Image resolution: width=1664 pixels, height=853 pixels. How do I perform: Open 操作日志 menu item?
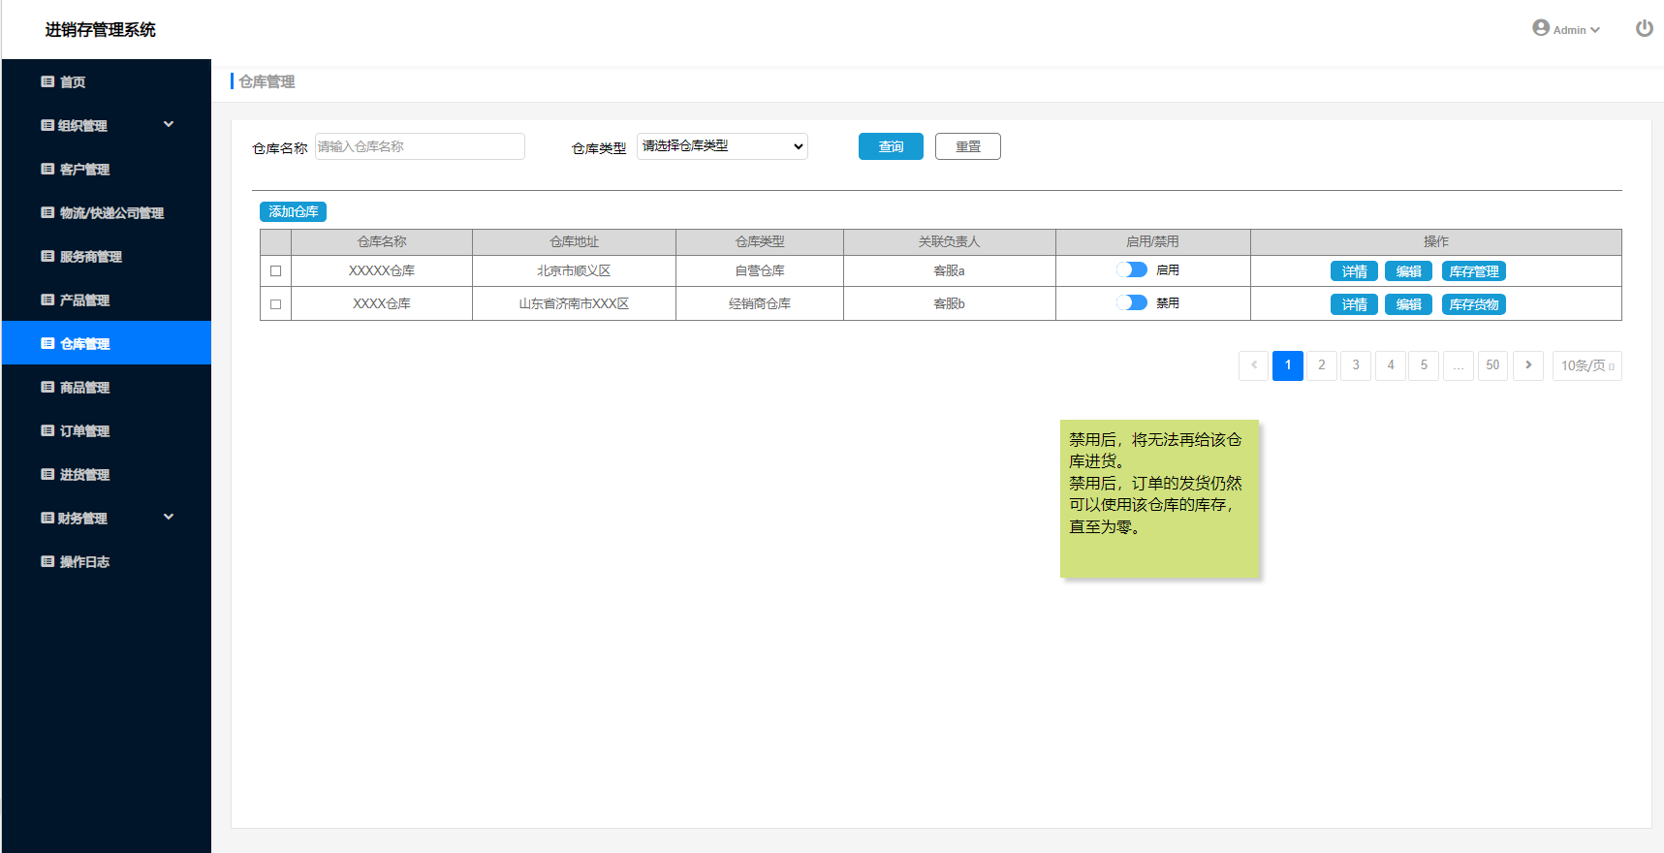(x=107, y=561)
